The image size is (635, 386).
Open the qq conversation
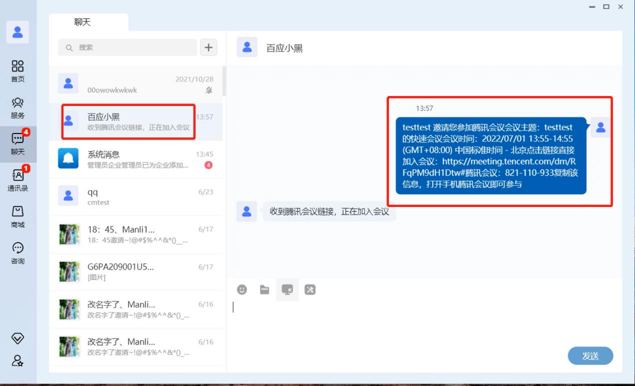pyautogui.click(x=135, y=197)
